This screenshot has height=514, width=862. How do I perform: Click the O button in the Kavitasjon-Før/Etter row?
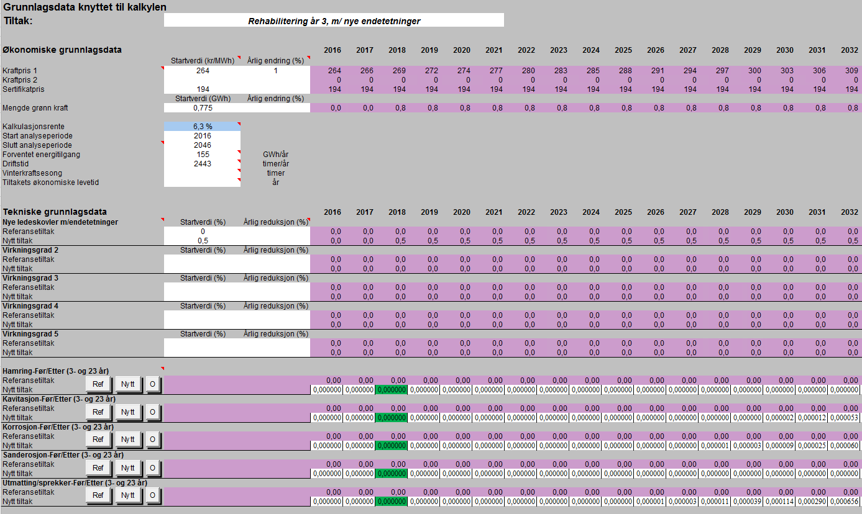click(153, 412)
